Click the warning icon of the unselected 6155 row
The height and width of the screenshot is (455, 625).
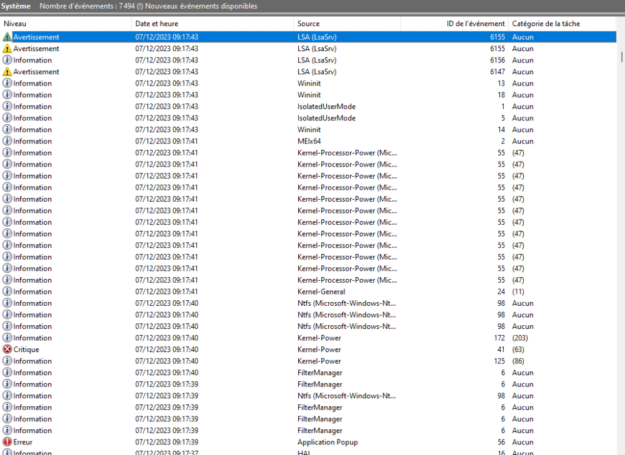point(7,49)
